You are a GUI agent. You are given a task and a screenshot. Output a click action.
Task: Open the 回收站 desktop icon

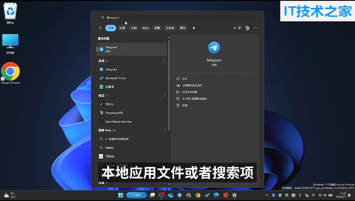(10, 13)
